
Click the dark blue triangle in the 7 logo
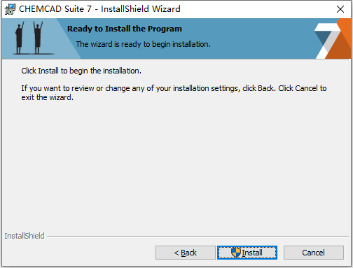pyautogui.click(x=323, y=38)
